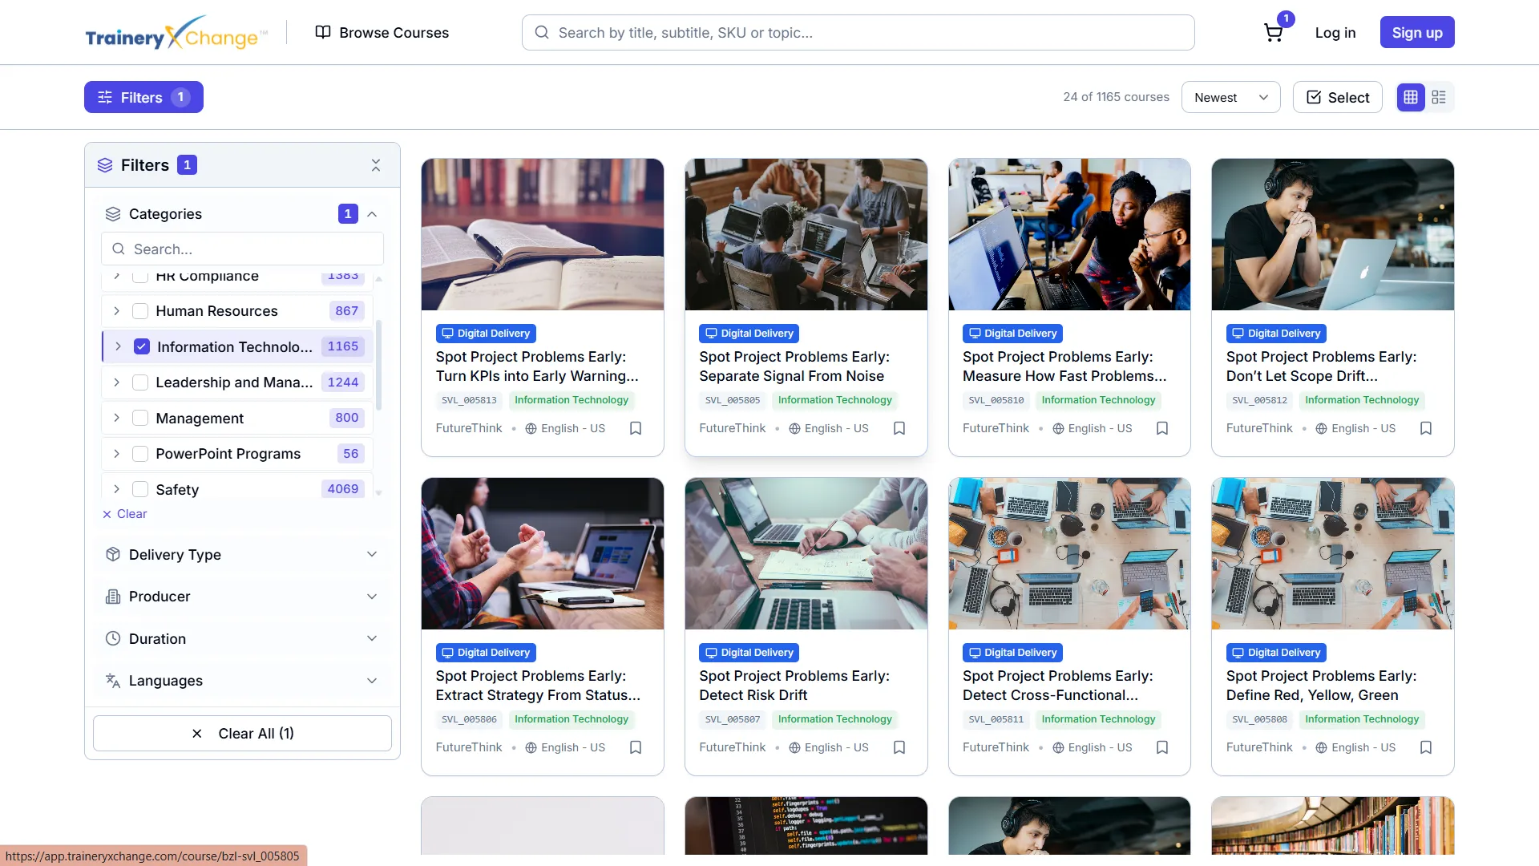Click the TraineryXChange logo
1539x866 pixels.
176,33
